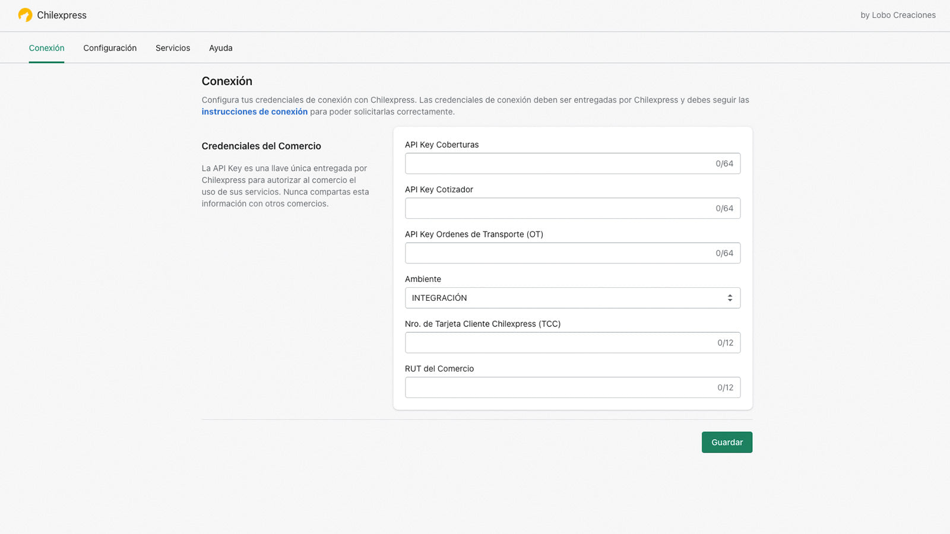
Task: Click the Conexión page heading
Action: pos(227,81)
